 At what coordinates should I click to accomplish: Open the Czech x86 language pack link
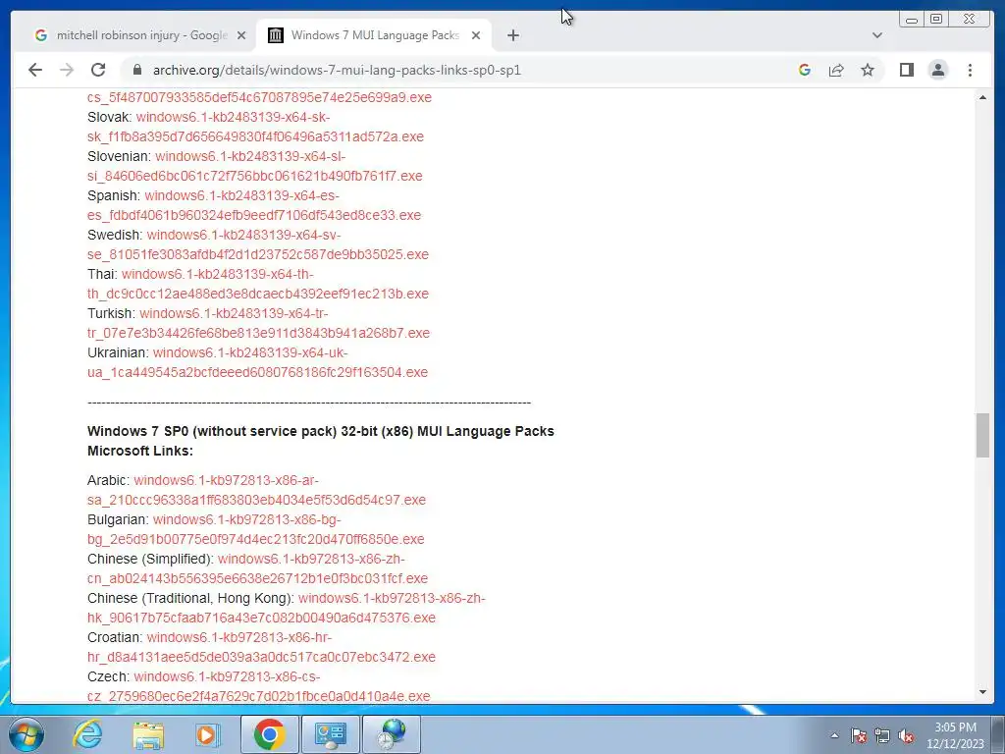click(x=259, y=686)
